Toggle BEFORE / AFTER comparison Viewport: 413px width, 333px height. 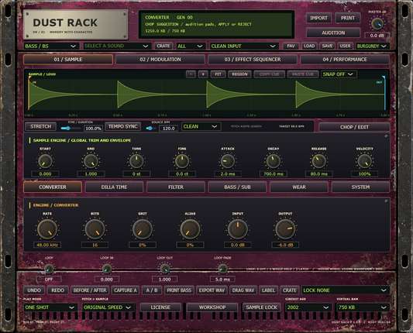[90, 290]
